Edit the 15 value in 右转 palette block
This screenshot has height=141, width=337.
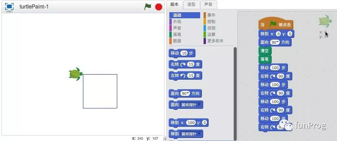click(x=190, y=64)
